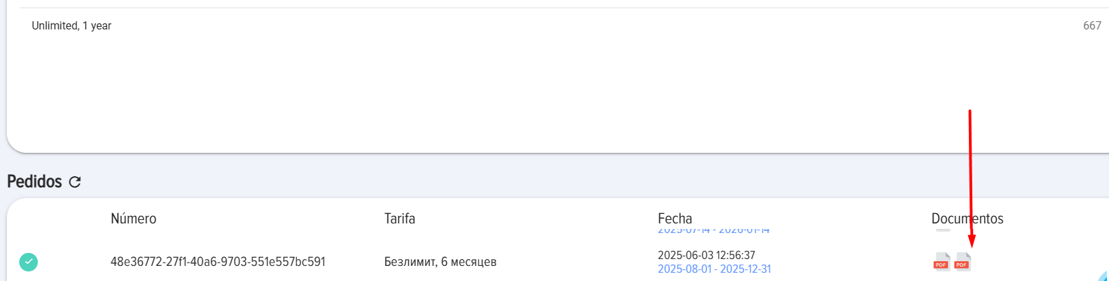Click the Fecha column header
The width and height of the screenshot is (1109, 281).
click(x=674, y=219)
